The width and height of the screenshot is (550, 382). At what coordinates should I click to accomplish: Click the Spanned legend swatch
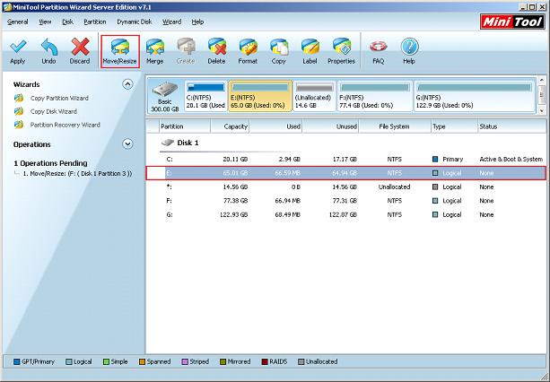pyautogui.click(x=142, y=361)
